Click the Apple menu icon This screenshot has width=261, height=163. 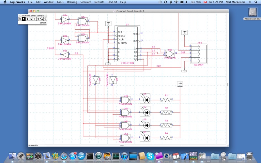(5, 2)
